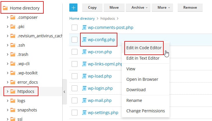Click the error_docs folder icon
Image resolution: width=212 pixels, height=121 pixels.
[13, 82]
